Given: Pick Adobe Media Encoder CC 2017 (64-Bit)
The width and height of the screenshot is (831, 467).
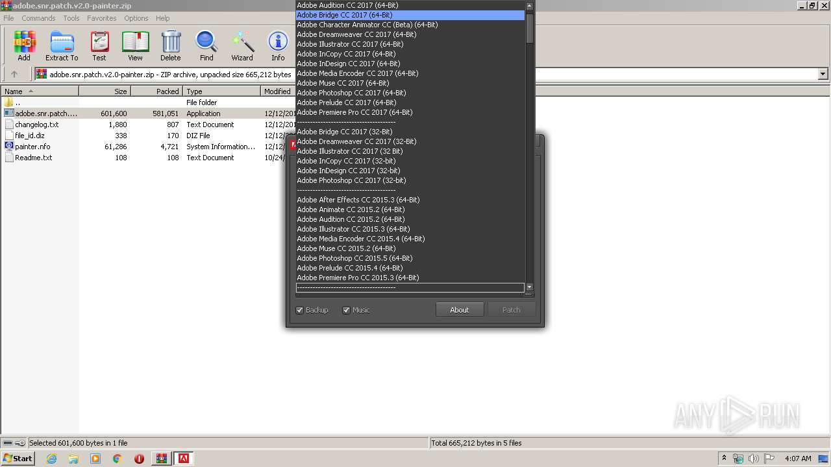Looking at the screenshot, I should [x=410, y=73].
